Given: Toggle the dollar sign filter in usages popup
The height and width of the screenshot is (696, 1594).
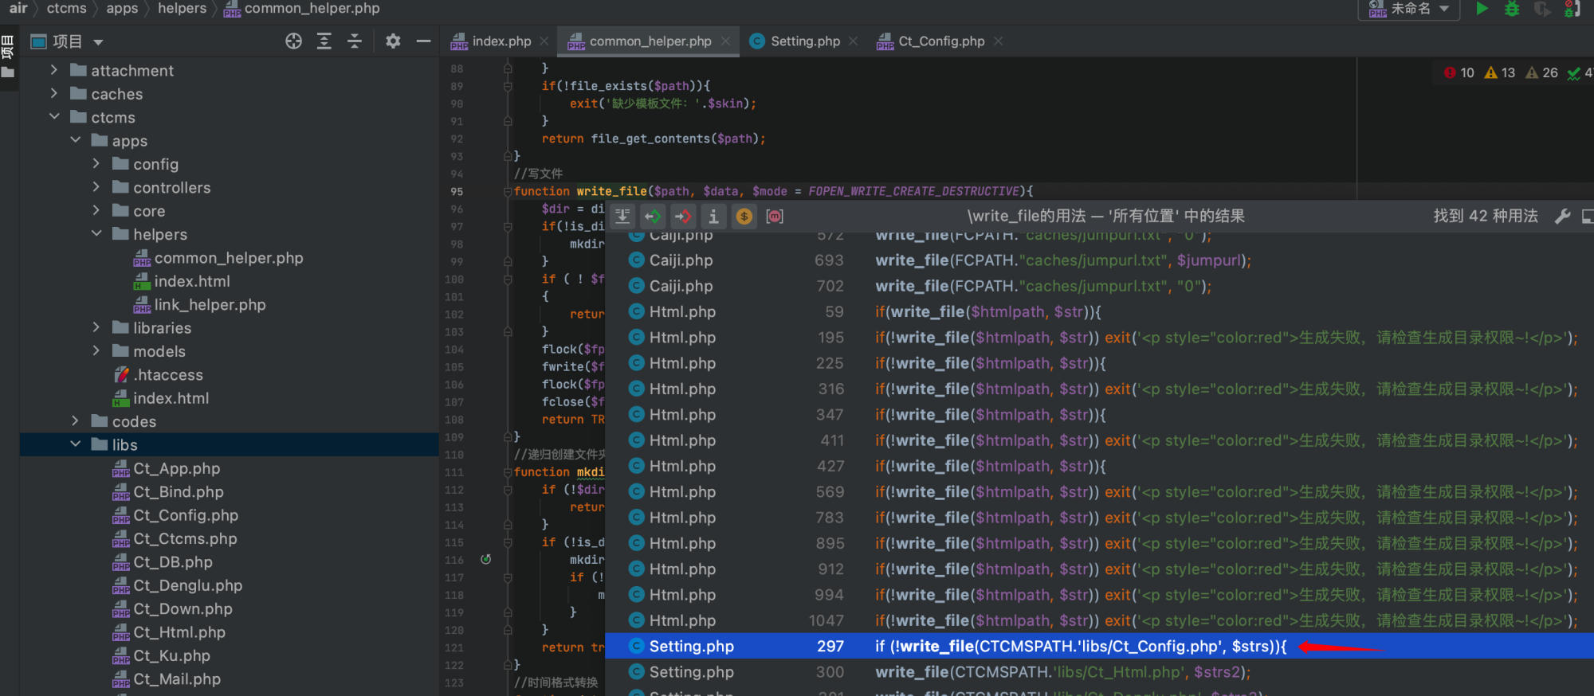Looking at the screenshot, I should [744, 216].
